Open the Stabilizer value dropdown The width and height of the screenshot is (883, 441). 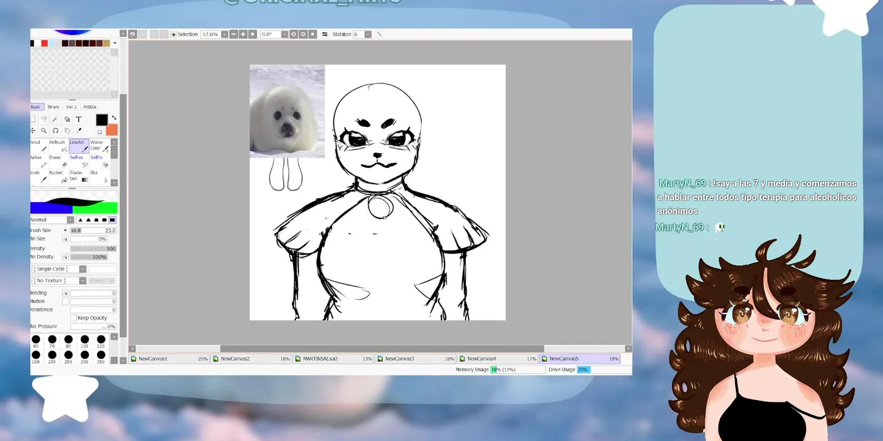368,34
